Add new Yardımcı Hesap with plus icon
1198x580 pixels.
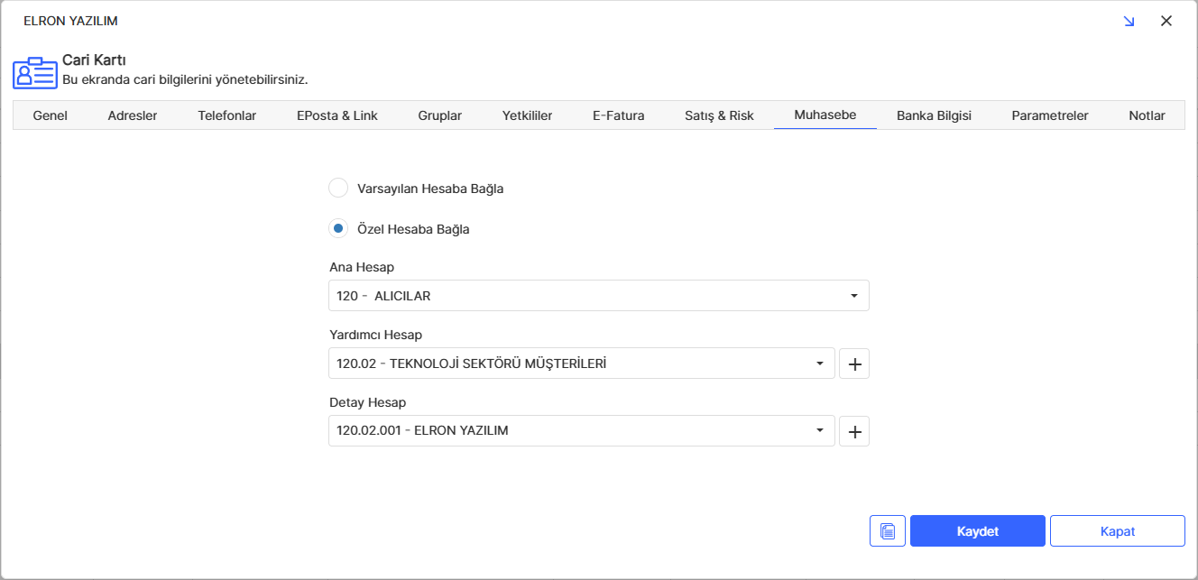tap(853, 364)
